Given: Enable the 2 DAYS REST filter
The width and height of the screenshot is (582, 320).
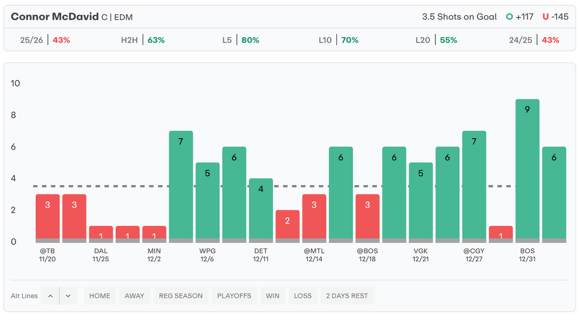Looking at the screenshot, I should pos(347,296).
